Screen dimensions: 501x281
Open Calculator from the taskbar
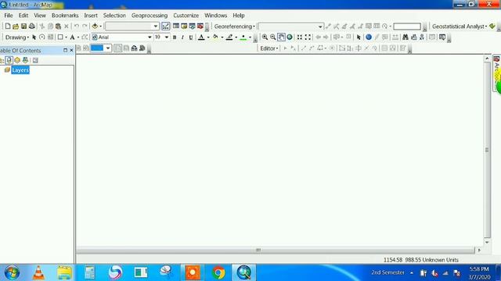click(x=89, y=272)
